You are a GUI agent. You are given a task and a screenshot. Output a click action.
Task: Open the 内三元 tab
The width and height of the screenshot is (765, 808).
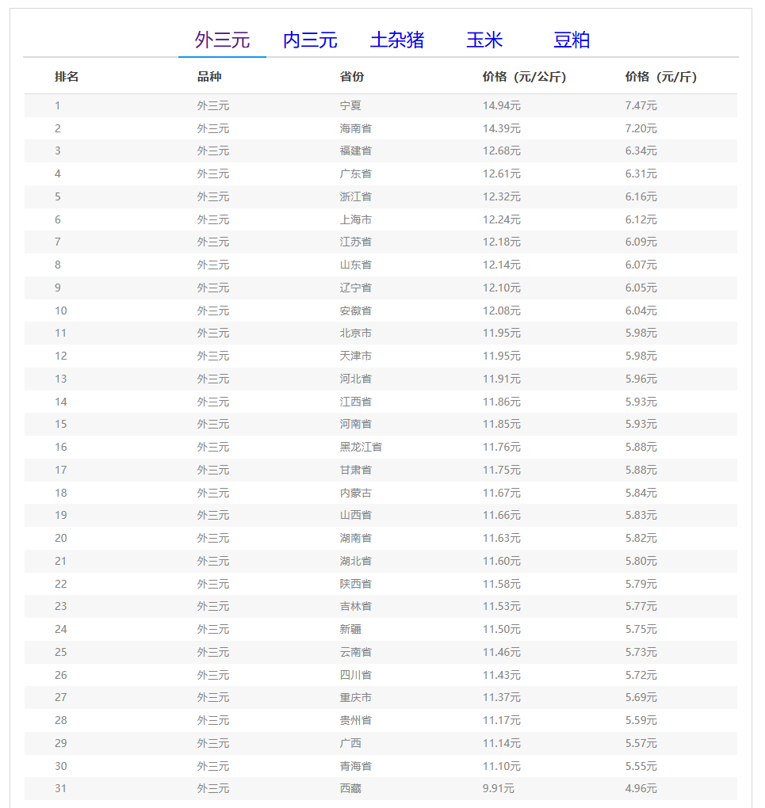click(310, 40)
